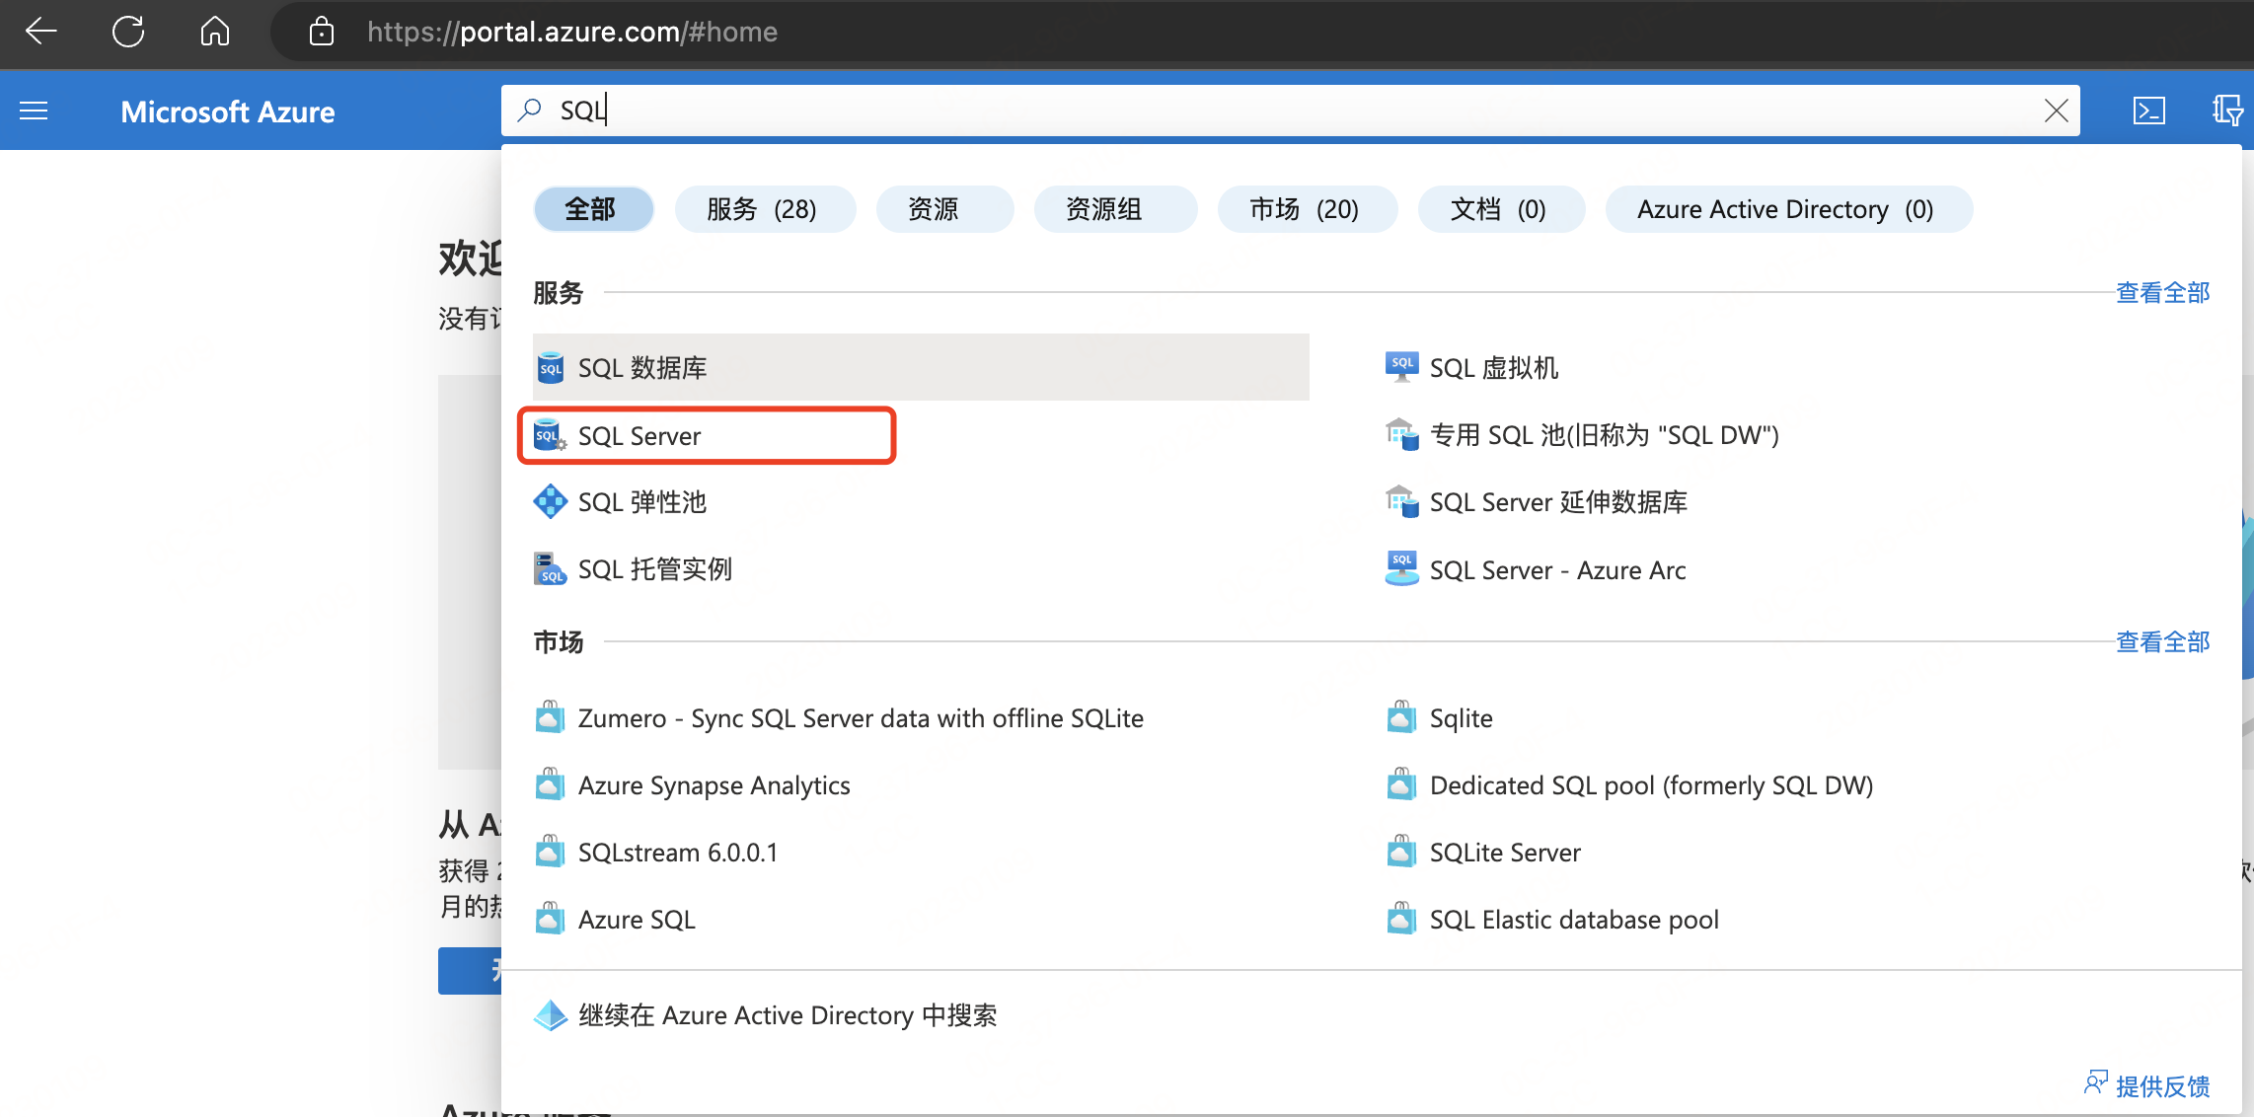
Task: Click the SQL 虚拟机 icon
Action: tap(1401, 368)
